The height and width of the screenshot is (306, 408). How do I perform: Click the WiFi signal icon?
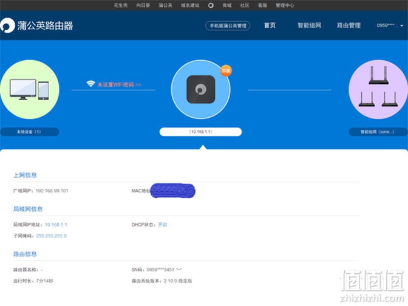tap(91, 84)
